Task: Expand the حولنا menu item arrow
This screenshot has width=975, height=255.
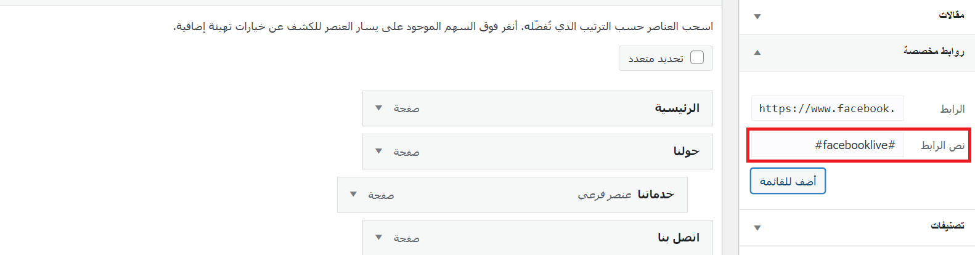Action: click(x=378, y=152)
